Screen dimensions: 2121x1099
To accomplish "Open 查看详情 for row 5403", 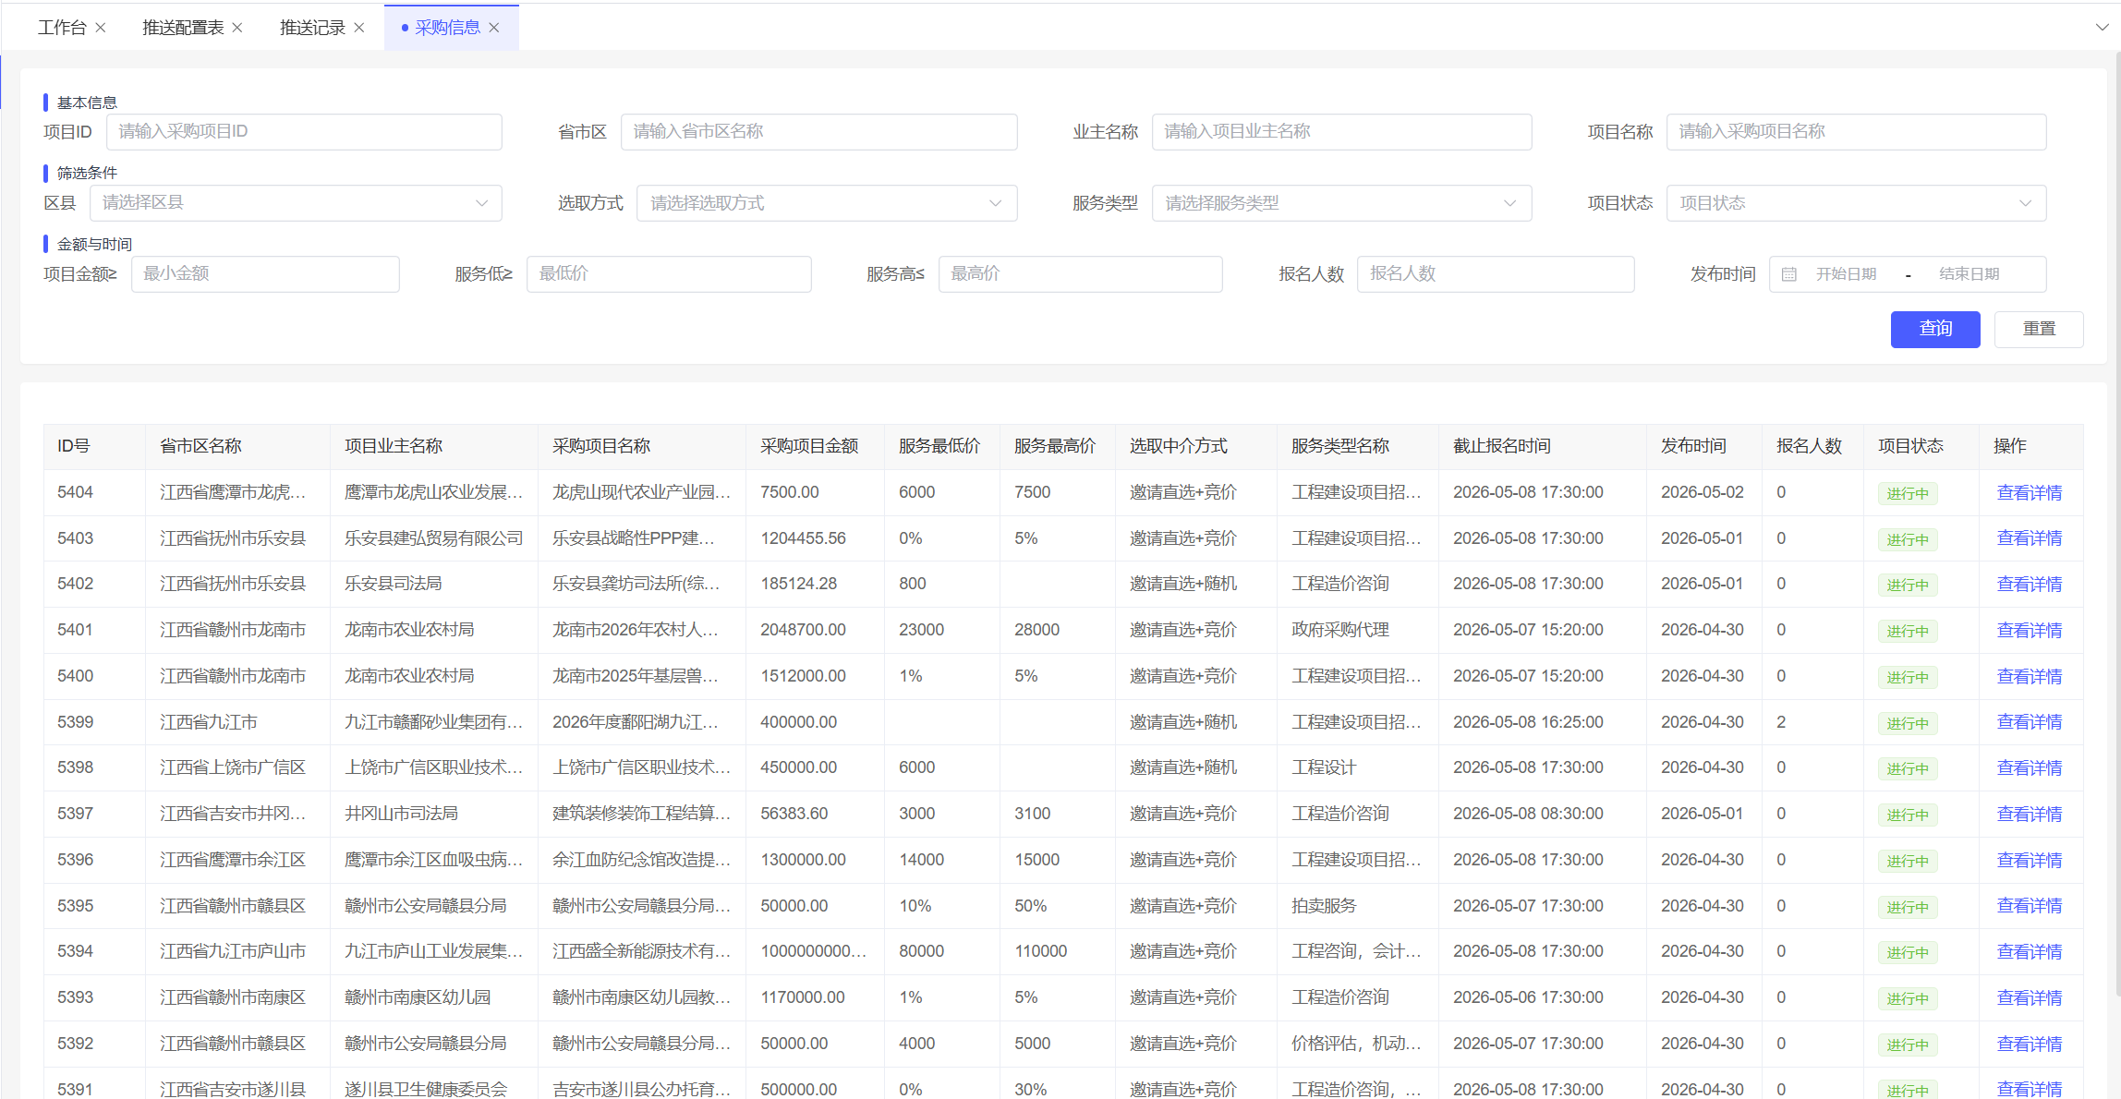I will 2030,538.
